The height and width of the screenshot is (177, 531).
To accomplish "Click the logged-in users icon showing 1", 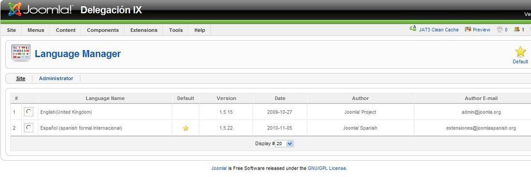I will tap(517, 29).
